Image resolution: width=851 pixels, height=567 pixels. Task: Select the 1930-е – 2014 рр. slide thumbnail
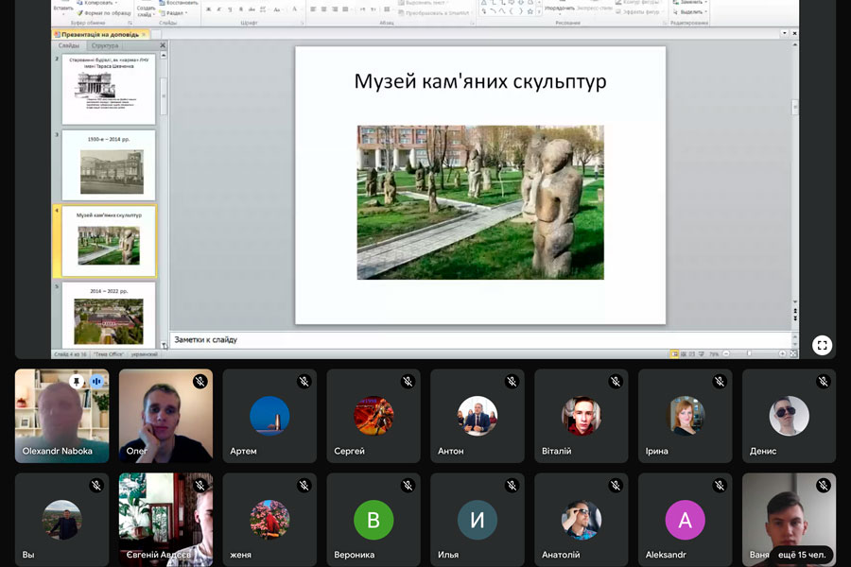point(109,166)
